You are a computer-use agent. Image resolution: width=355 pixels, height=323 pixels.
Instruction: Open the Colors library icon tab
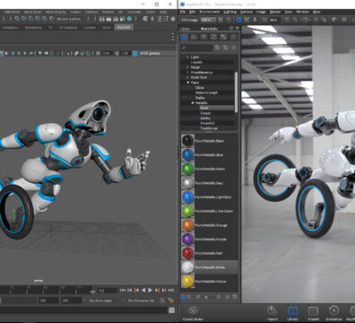[x=194, y=37]
